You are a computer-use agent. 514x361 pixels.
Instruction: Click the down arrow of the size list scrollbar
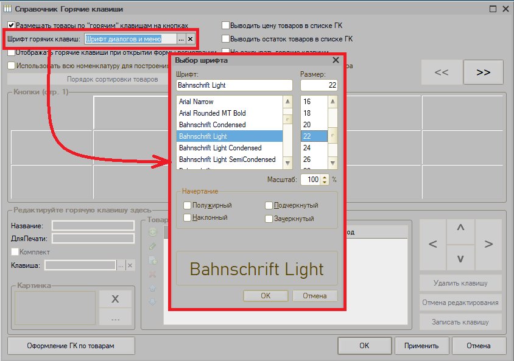[x=333, y=163]
